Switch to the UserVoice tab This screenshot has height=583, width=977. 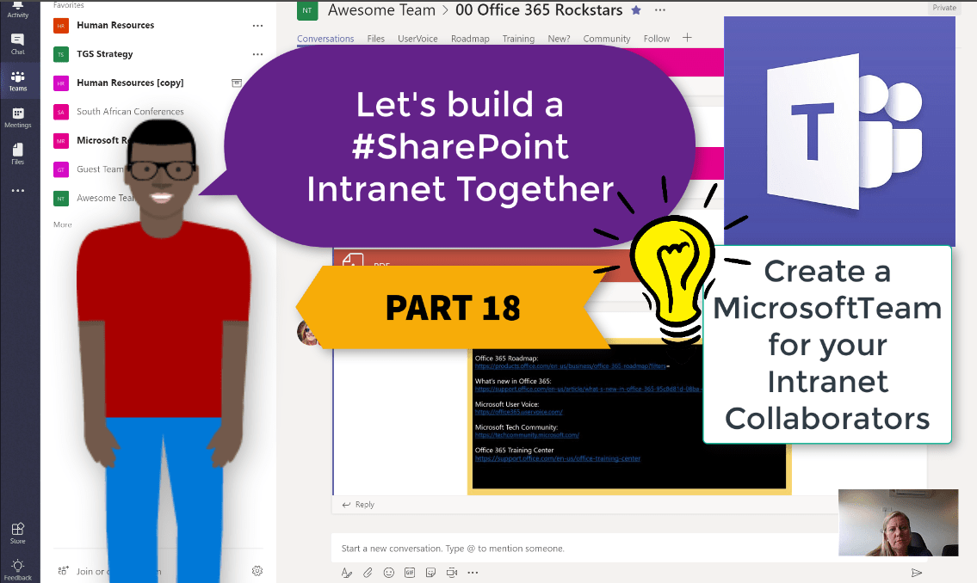click(417, 39)
